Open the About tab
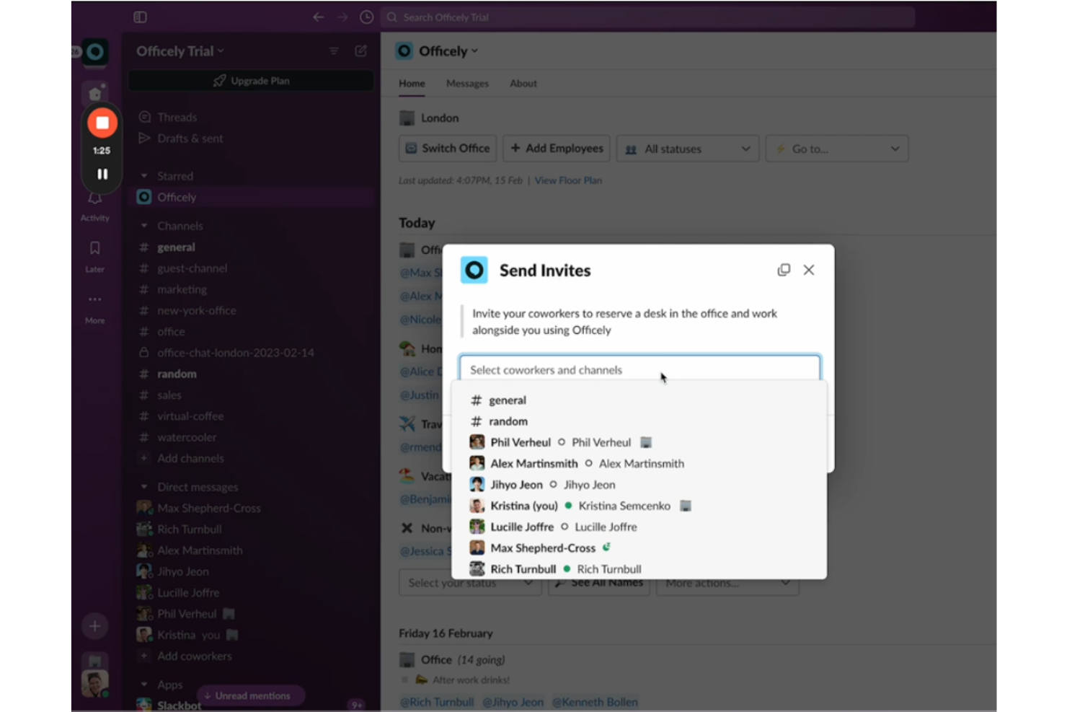The height and width of the screenshot is (712, 1067). coord(523,83)
